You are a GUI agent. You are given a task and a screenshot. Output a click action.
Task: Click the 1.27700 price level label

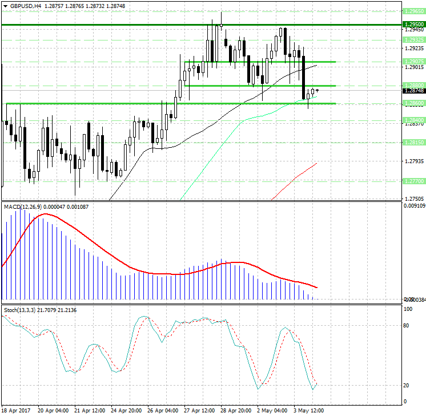click(x=413, y=181)
